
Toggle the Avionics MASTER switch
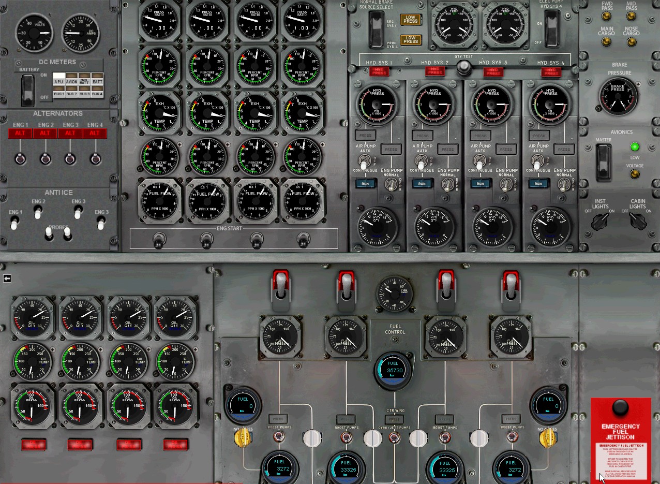603,162
